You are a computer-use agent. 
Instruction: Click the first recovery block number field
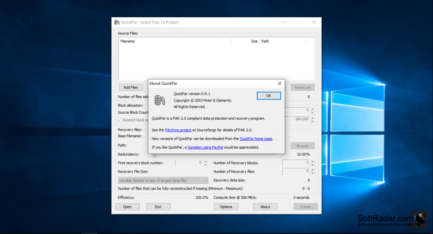pyautogui.click(x=189, y=163)
